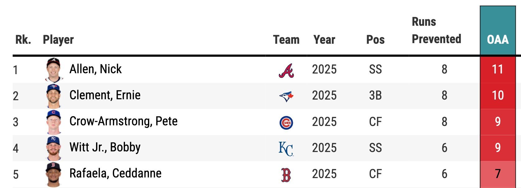Click Bobby Witt Jr.'s headshot

coord(54,148)
